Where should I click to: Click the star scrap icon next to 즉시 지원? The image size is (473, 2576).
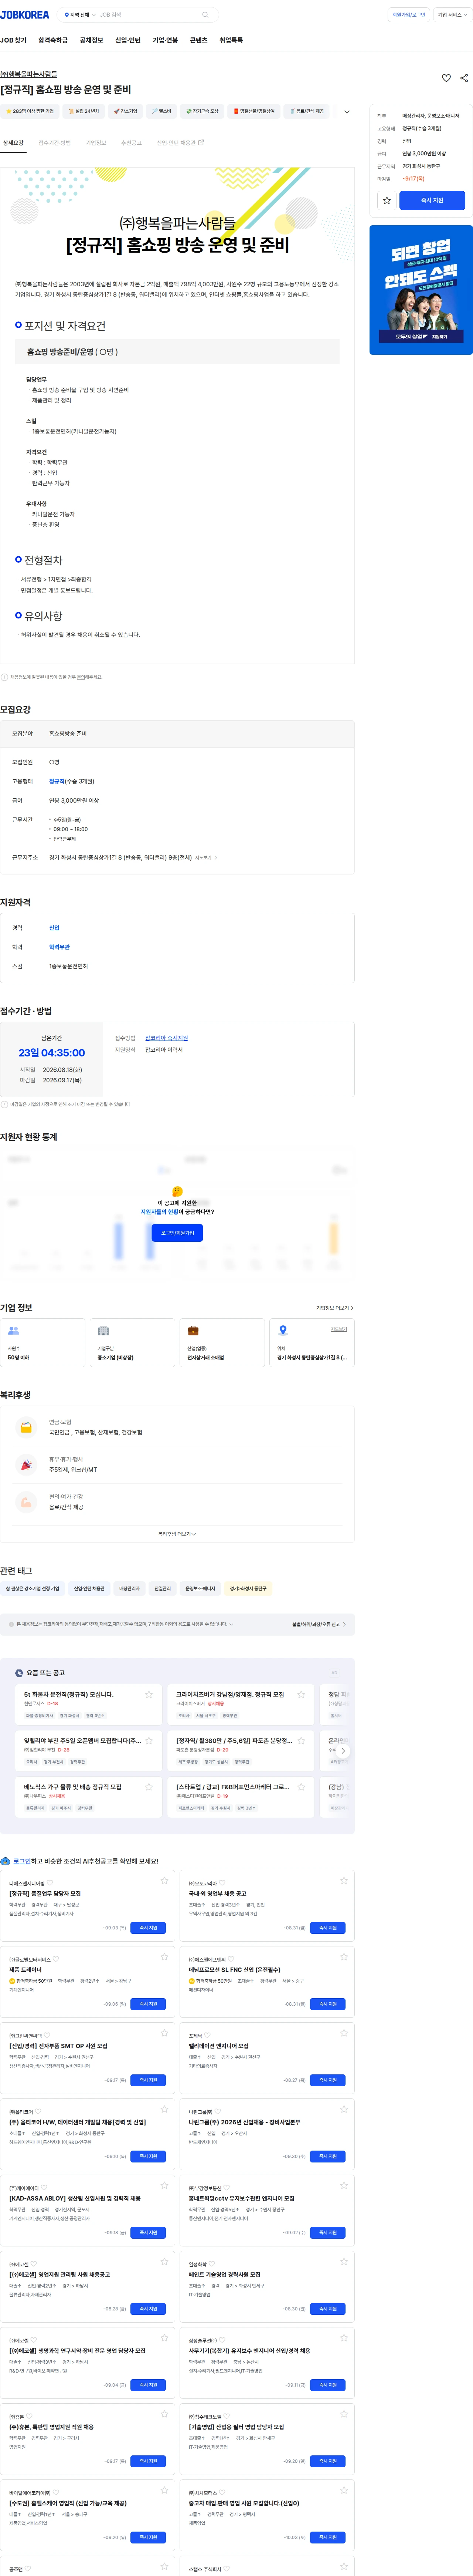coord(387,200)
